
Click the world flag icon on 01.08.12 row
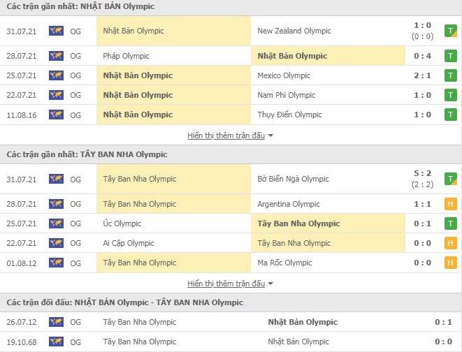pyautogui.click(x=57, y=263)
